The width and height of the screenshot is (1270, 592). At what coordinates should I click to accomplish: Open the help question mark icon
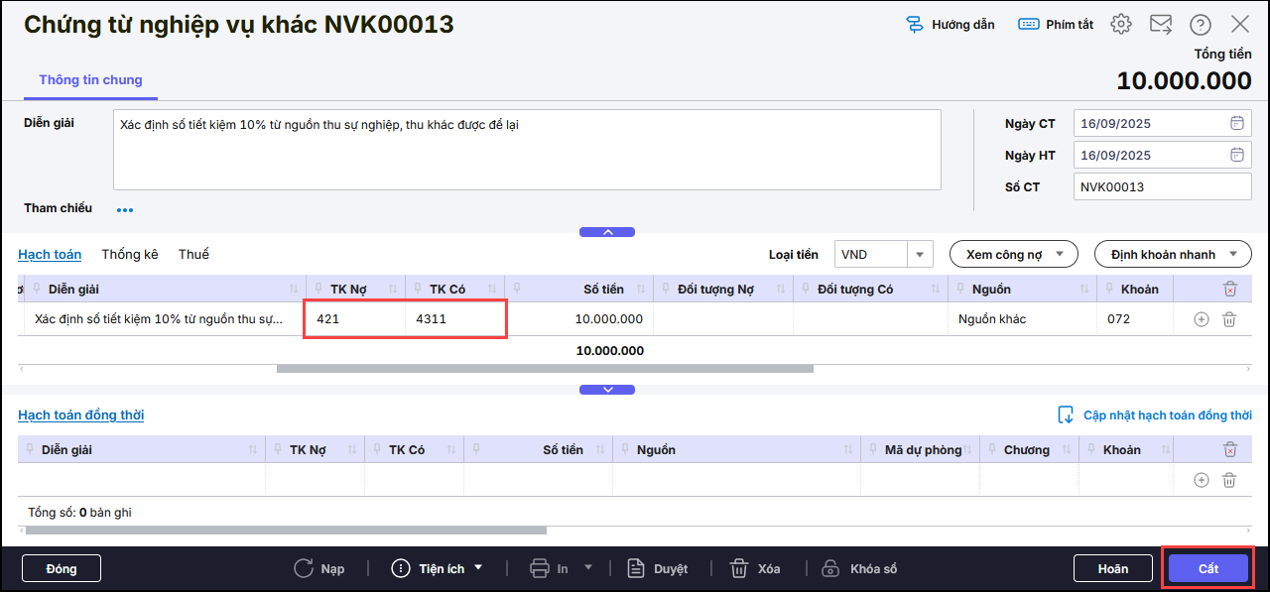coord(1201,25)
